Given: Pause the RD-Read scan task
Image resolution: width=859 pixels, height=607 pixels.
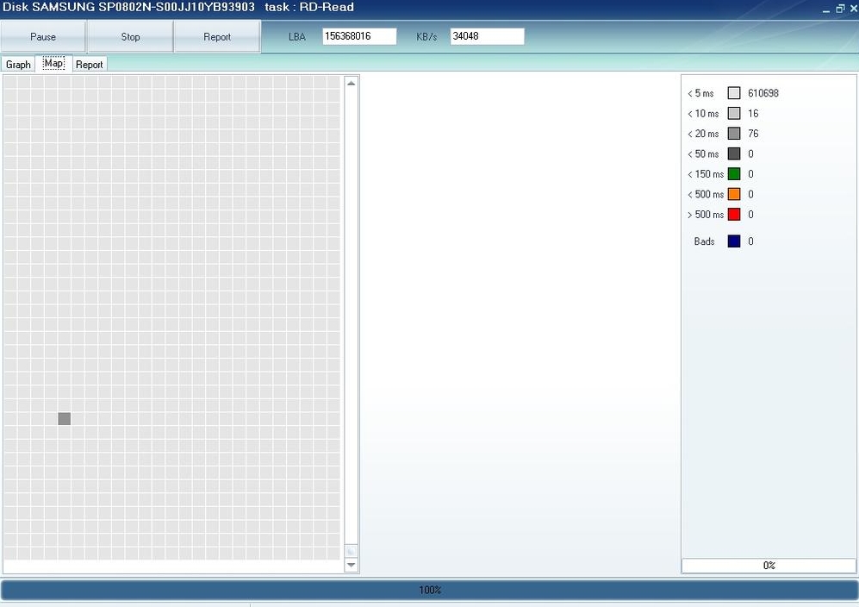Looking at the screenshot, I should coord(43,37).
